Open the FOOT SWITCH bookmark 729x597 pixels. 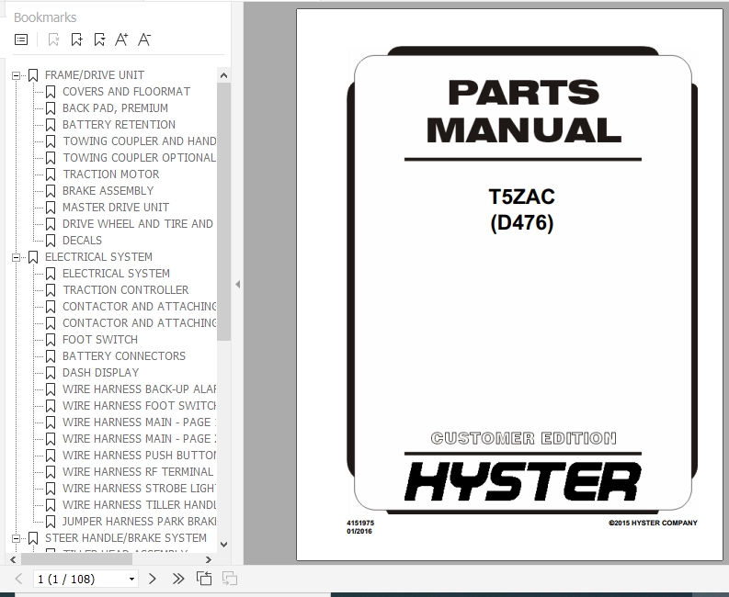[100, 340]
